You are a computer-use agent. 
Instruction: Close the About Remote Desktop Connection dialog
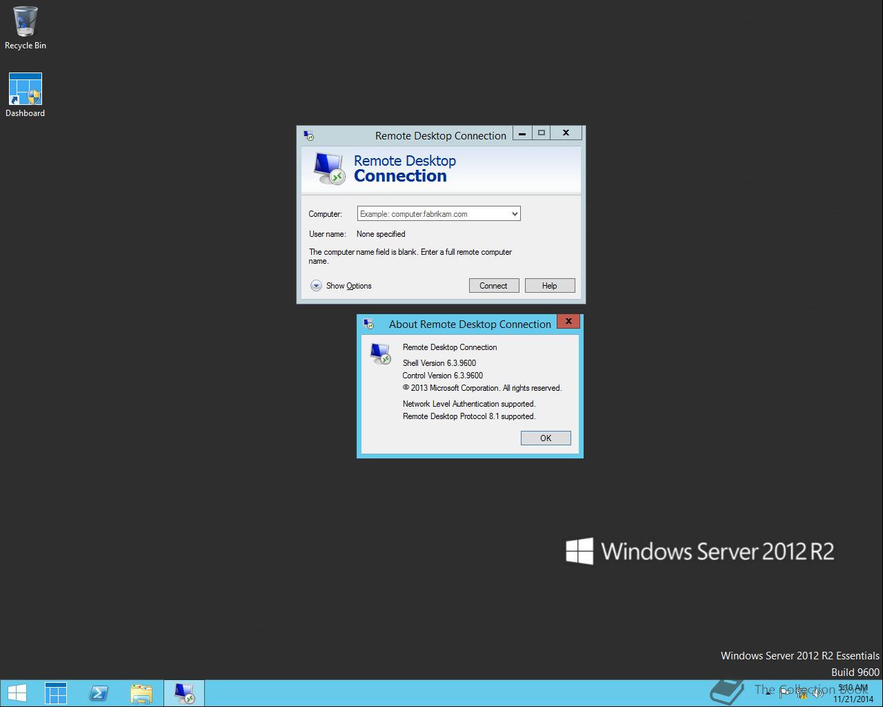pyautogui.click(x=568, y=321)
